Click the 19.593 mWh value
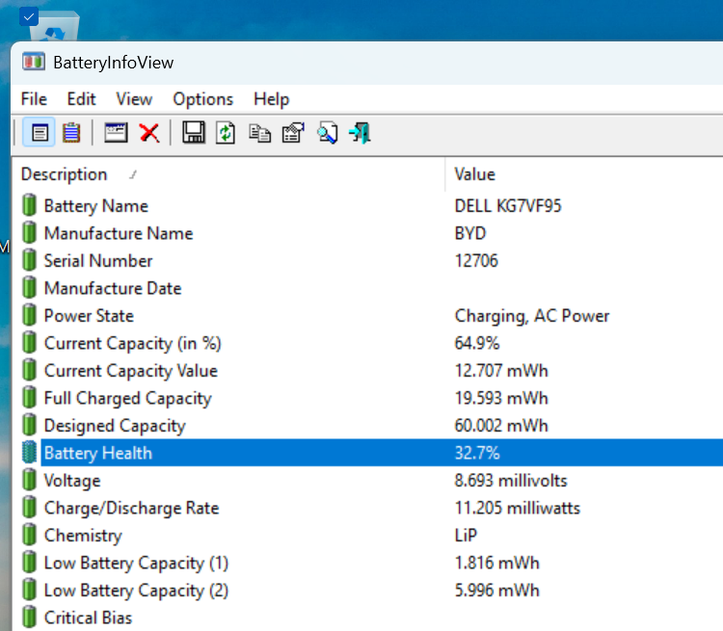 coord(501,398)
